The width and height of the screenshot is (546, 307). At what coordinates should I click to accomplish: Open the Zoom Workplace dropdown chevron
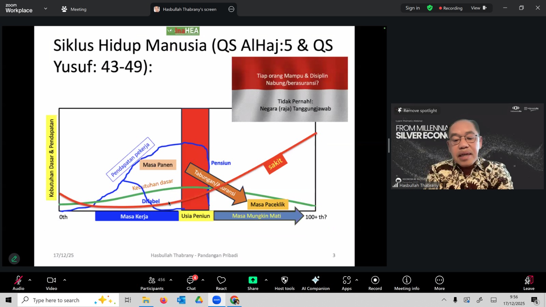(x=45, y=9)
